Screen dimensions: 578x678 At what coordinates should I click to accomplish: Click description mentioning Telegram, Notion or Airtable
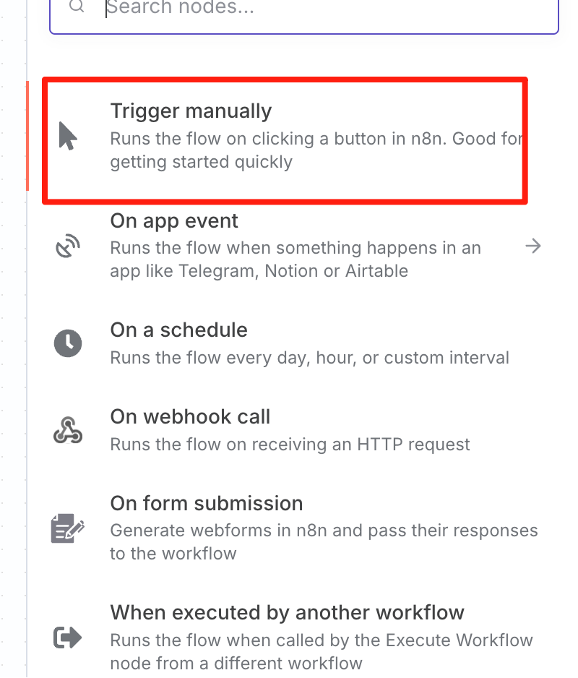point(296,259)
